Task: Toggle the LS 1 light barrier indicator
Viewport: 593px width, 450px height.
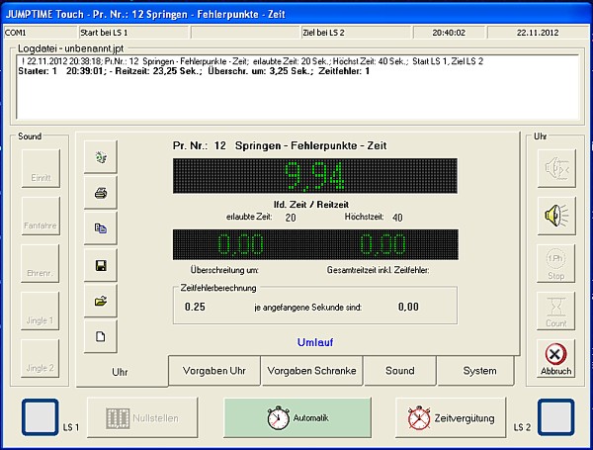Action: 41,417
